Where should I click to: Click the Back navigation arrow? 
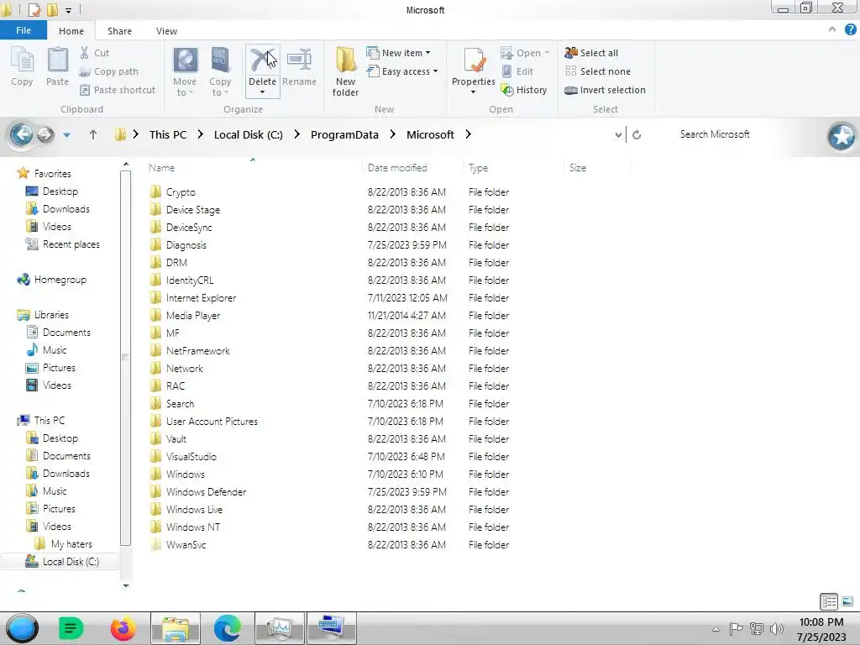21,134
